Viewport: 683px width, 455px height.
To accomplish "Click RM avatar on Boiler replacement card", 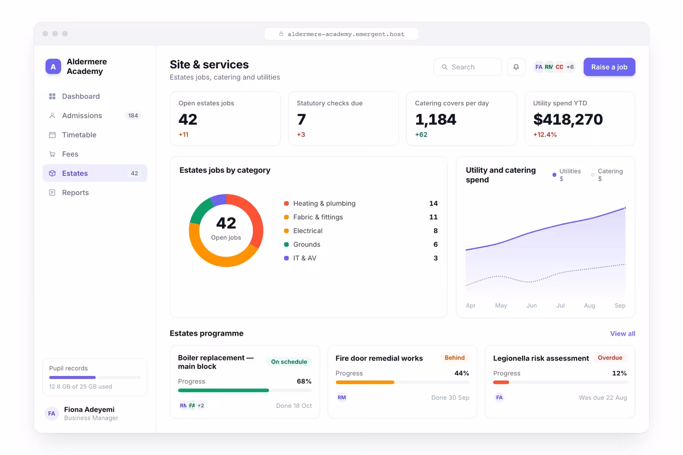I will 183,406.
